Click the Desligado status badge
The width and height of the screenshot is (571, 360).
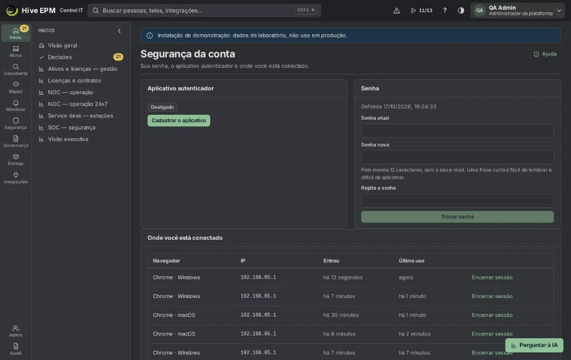(x=162, y=107)
